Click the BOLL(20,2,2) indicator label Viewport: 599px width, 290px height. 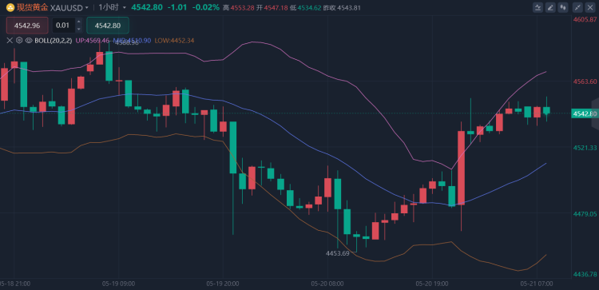pos(53,41)
